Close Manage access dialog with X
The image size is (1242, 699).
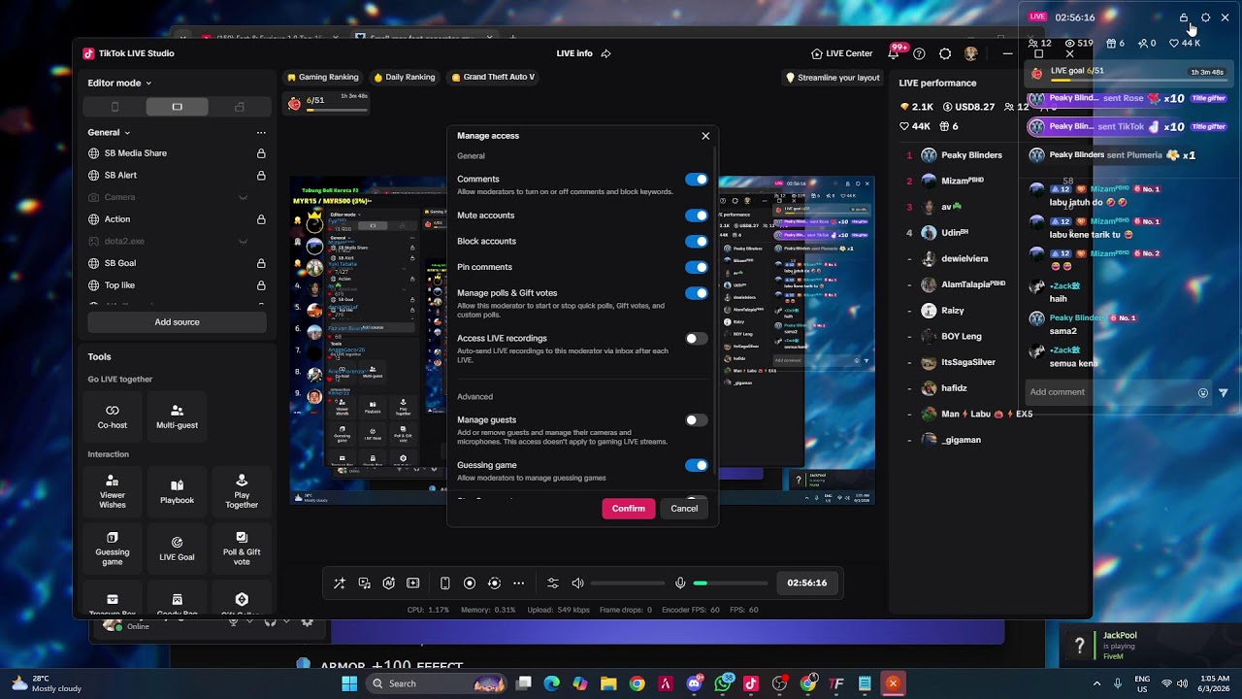tap(705, 136)
